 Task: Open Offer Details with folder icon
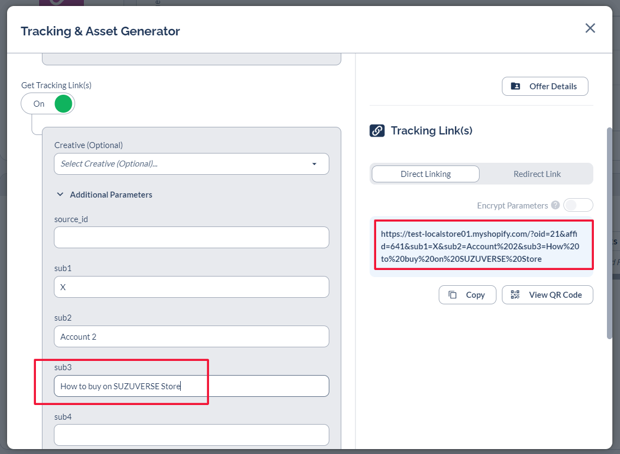click(544, 86)
